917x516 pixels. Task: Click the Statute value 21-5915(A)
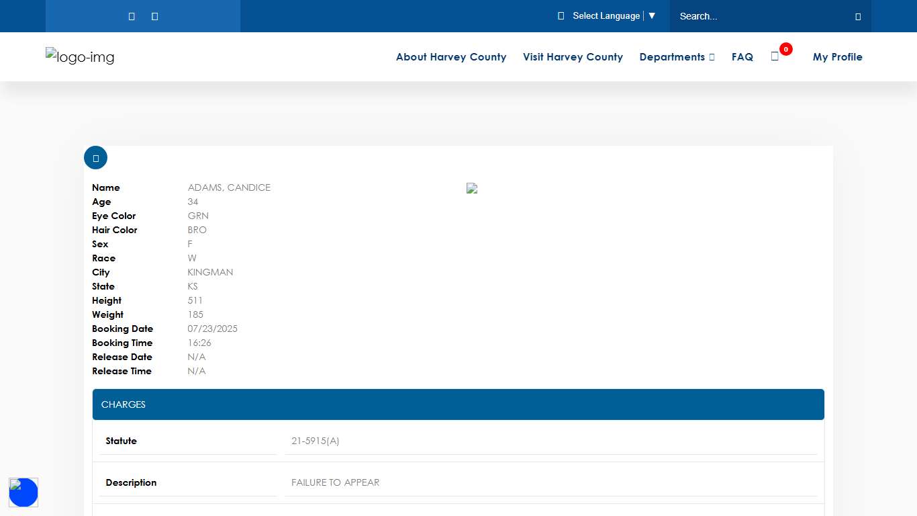[315, 441]
